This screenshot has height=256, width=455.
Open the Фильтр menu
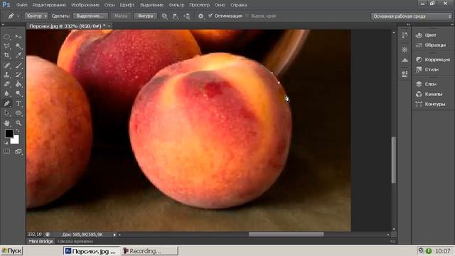point(176,5)
